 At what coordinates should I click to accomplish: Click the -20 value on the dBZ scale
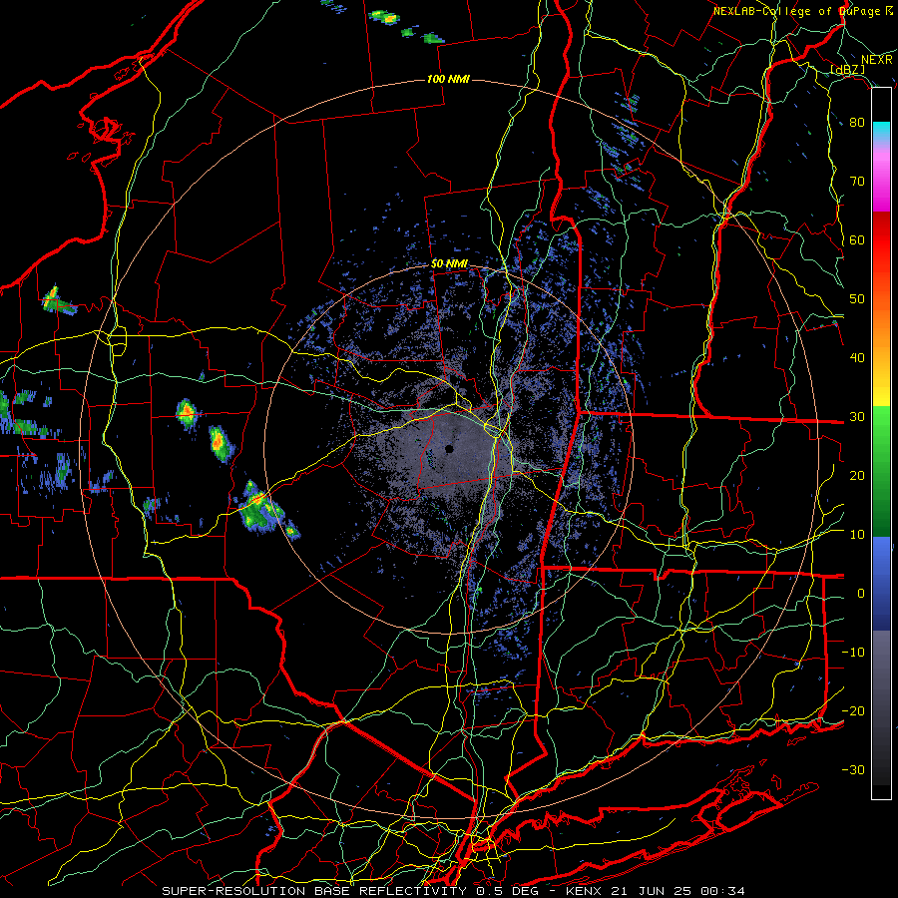pos(853,711)
